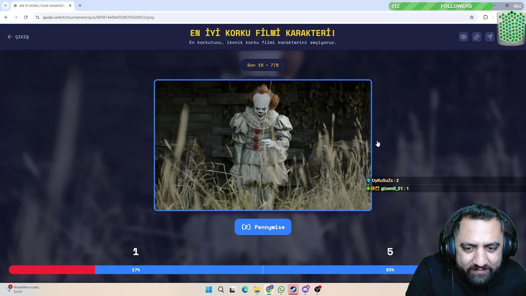The image size is (526, 296).
Task: Launch Microsoft Edge from the taskbar
Action: click(245, 289)
